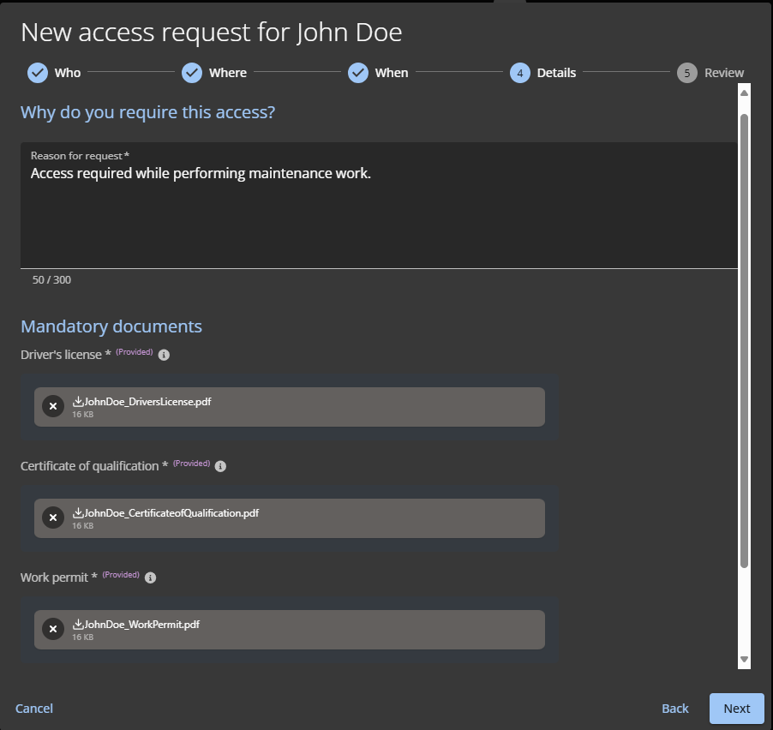This screenshot has width=773, height=730.
Task: Jump to the Review step
Action: (x=687, y=73)
